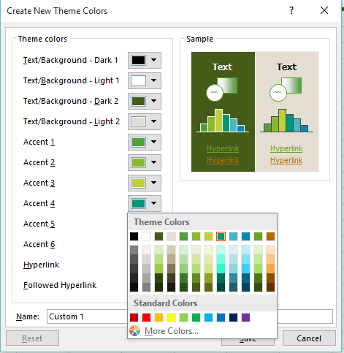Choose the standard yellow color swatch

click(x=172, y=317)
